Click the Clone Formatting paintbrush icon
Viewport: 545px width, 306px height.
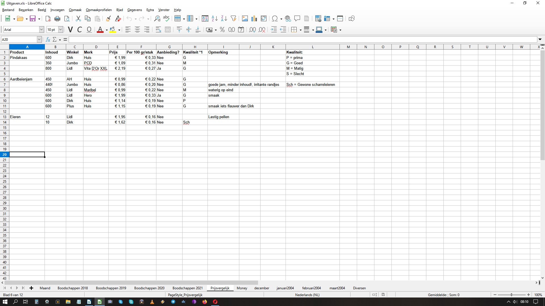[x=108, y=19]
